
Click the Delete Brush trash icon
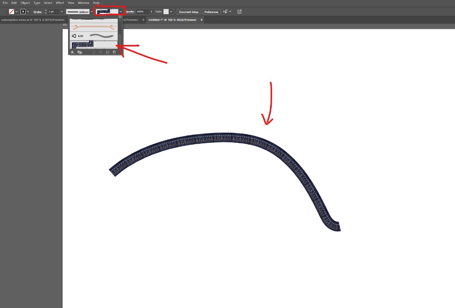(114, 52)
